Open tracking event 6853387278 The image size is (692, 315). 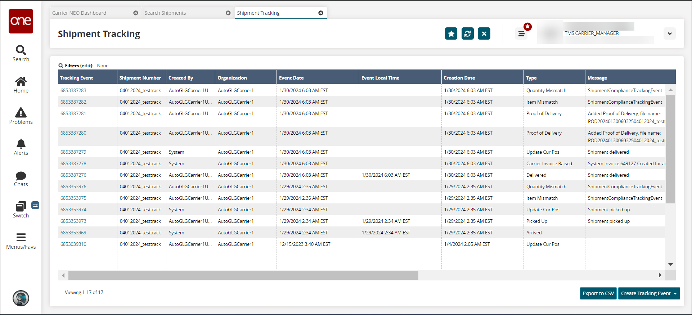tap(73, 163)
